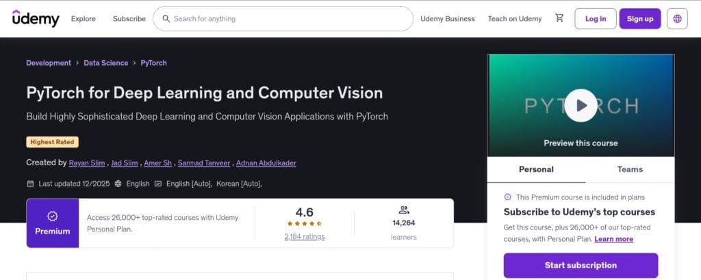Open the language globe button

[677, 18]
